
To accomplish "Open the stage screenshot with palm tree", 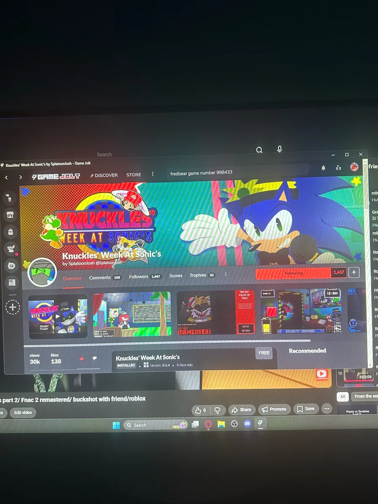I will tap(132, 314).
